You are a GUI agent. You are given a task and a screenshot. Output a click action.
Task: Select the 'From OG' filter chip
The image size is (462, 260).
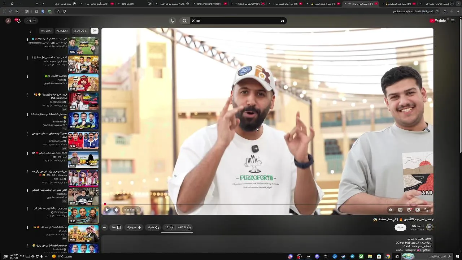point(80,31)
